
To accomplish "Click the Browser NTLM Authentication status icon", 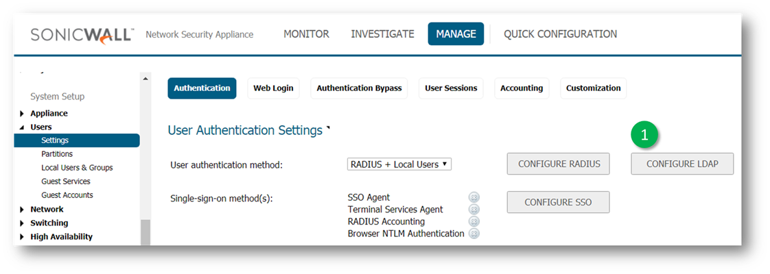I will click(474, 234).
